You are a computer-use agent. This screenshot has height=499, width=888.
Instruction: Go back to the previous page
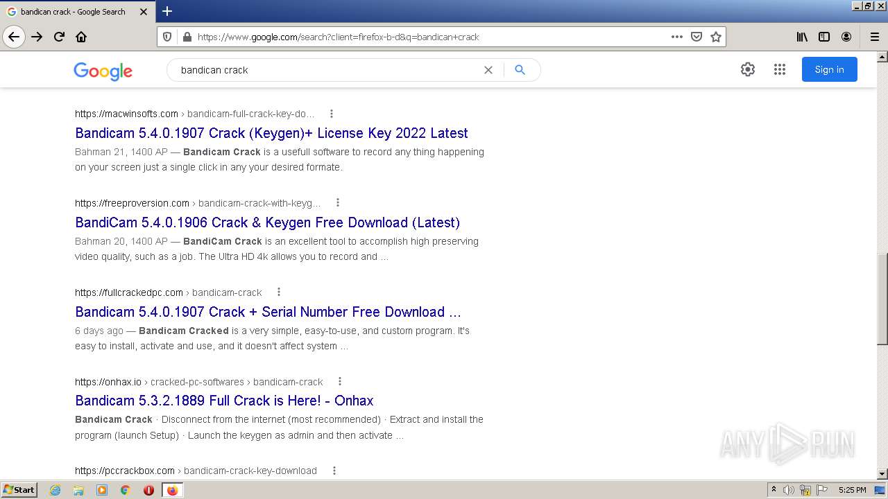click(14, 37)
